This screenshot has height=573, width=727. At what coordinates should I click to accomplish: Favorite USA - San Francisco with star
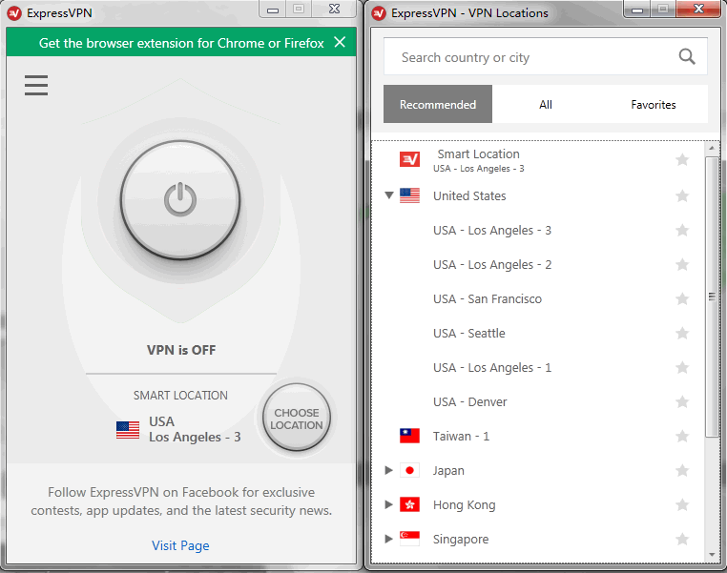pos(682,299)
